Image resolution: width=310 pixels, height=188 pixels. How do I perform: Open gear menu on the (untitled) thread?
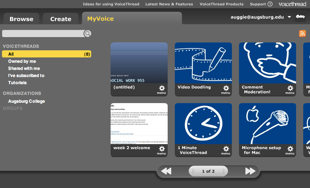pyautogui.click(x=162, y=90)
